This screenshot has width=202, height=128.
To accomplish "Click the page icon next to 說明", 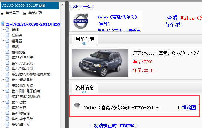I will [7, 30].
